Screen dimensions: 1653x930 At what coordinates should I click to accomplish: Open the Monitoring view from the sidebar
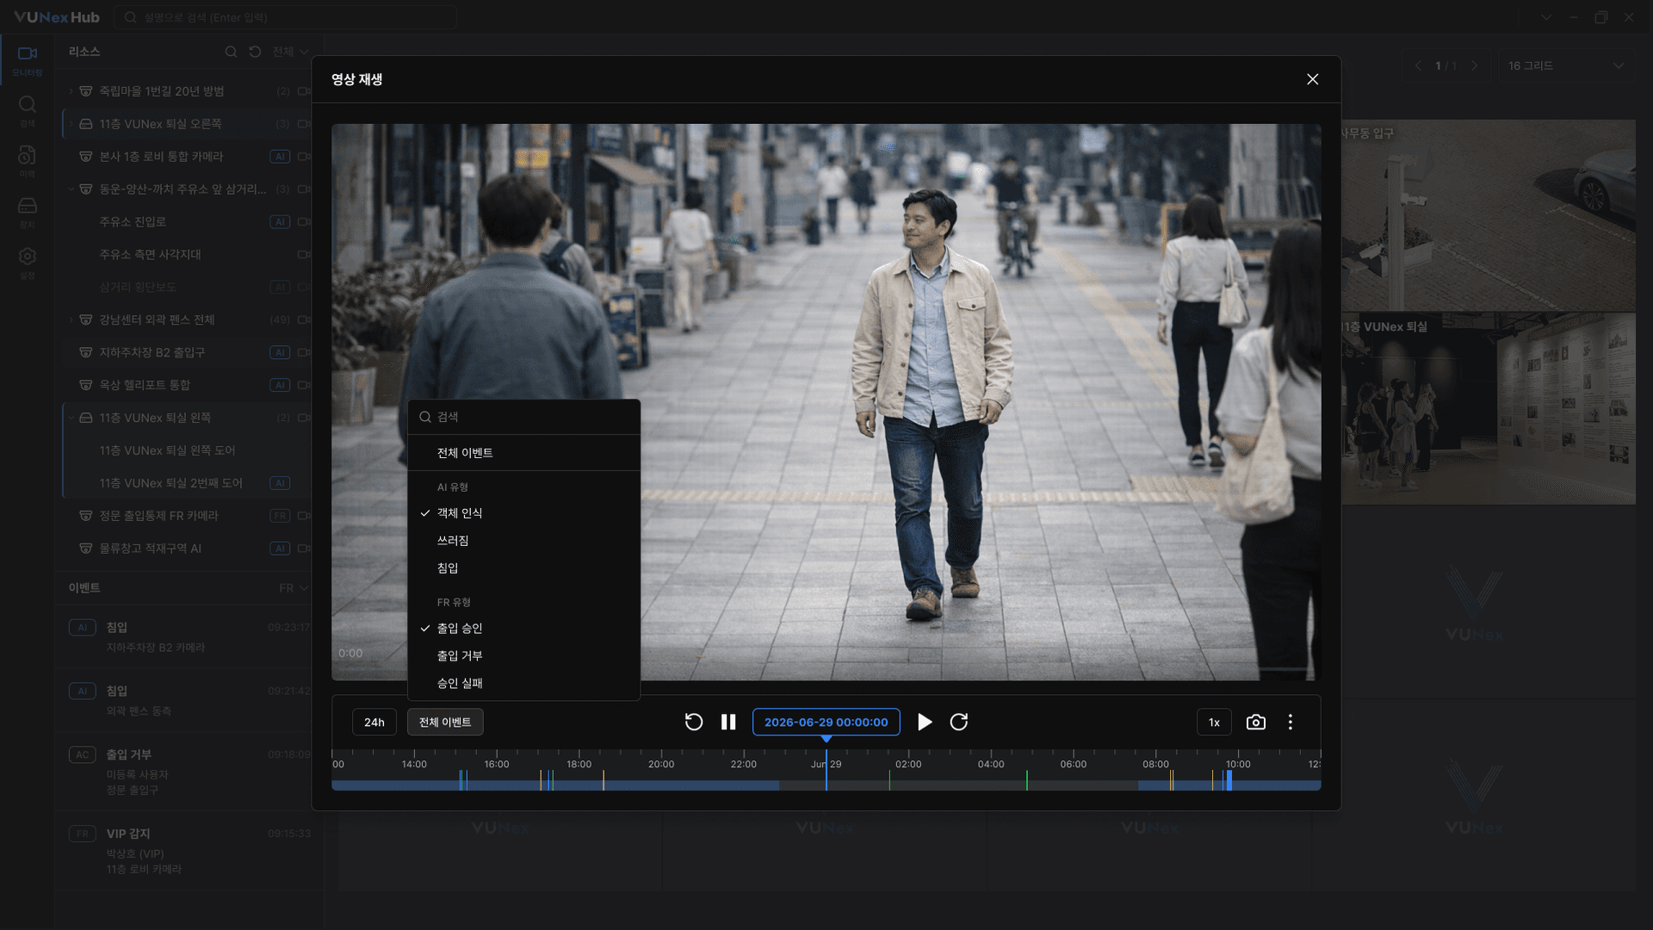(28, 60)
